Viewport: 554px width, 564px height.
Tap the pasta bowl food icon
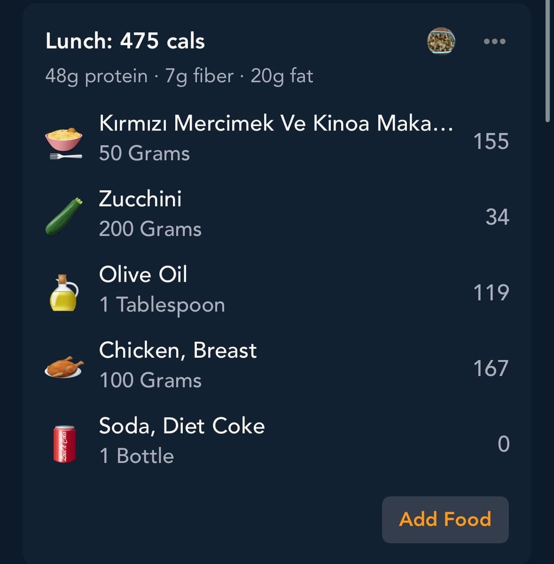click(x=64, y=142)
